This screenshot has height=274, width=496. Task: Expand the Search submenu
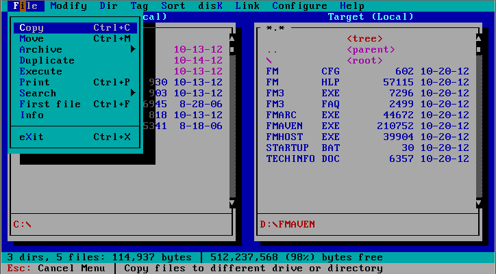point(75,93)
